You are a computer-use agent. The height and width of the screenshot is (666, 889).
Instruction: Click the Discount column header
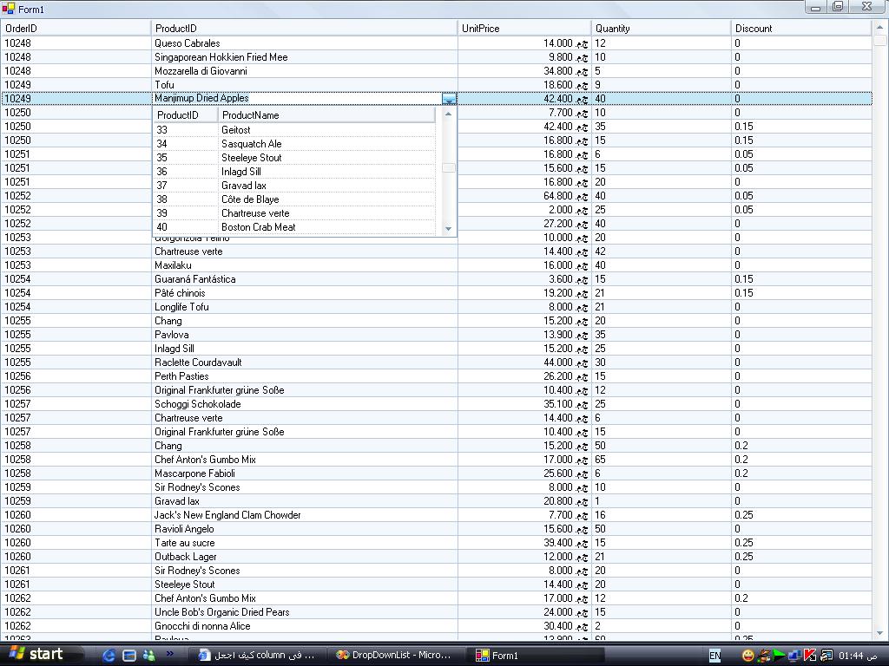pyautogui.click(x=801, y=29)
